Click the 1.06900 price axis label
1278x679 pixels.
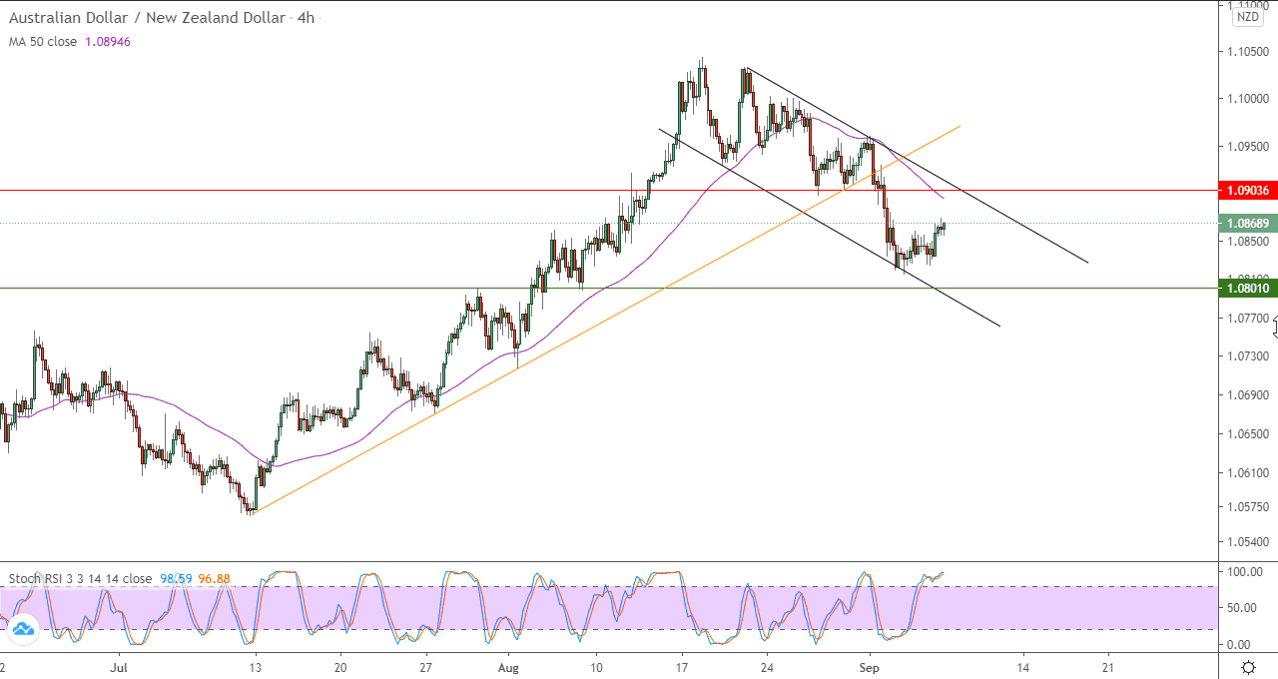[1249, 395]
